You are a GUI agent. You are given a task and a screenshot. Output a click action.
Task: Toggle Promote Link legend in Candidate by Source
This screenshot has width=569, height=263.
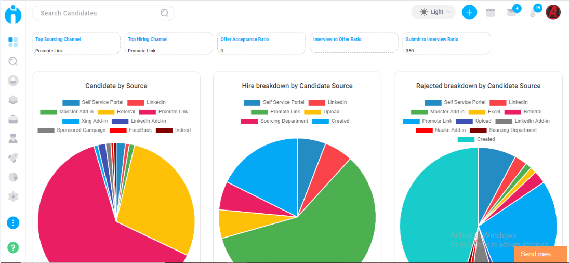[164, 112]
